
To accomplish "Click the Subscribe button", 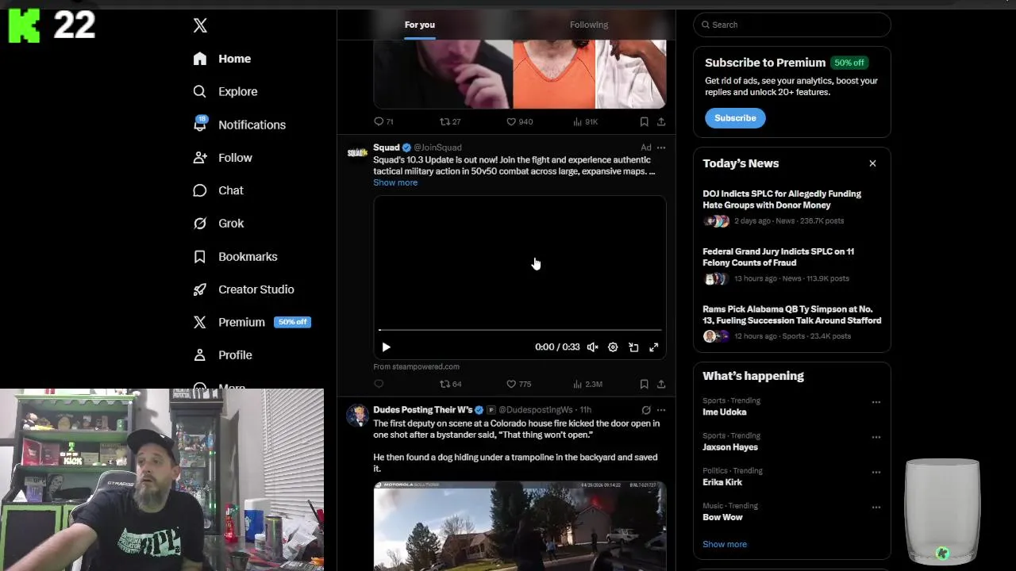I will pyautogui.click(x=735, y=118).
